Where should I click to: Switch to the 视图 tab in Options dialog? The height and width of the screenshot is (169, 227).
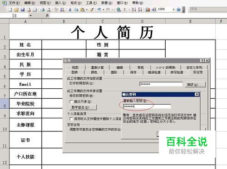point(75,68)
